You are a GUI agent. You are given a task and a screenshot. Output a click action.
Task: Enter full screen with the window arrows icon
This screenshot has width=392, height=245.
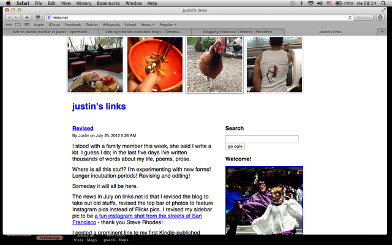click(x=383, y=10)
